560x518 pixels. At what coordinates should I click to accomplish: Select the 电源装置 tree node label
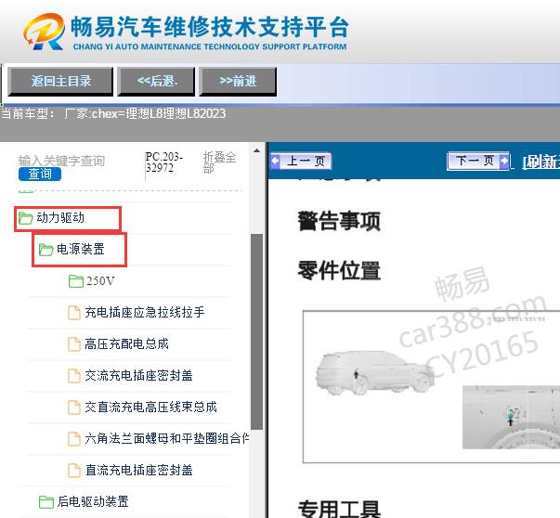[x=81, y=249]
